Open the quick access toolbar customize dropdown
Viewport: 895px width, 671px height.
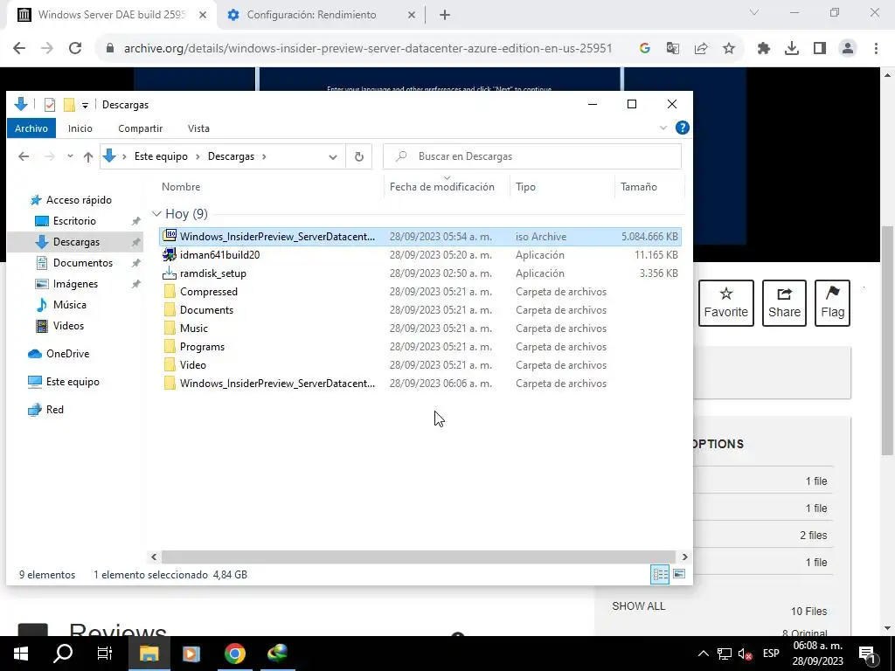pos(85,105)
